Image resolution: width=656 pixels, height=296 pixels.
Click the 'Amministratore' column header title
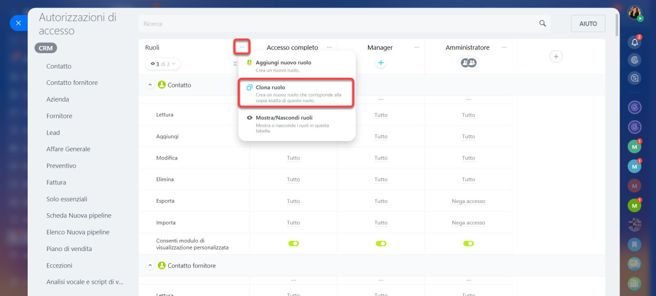tap(467, 48)
